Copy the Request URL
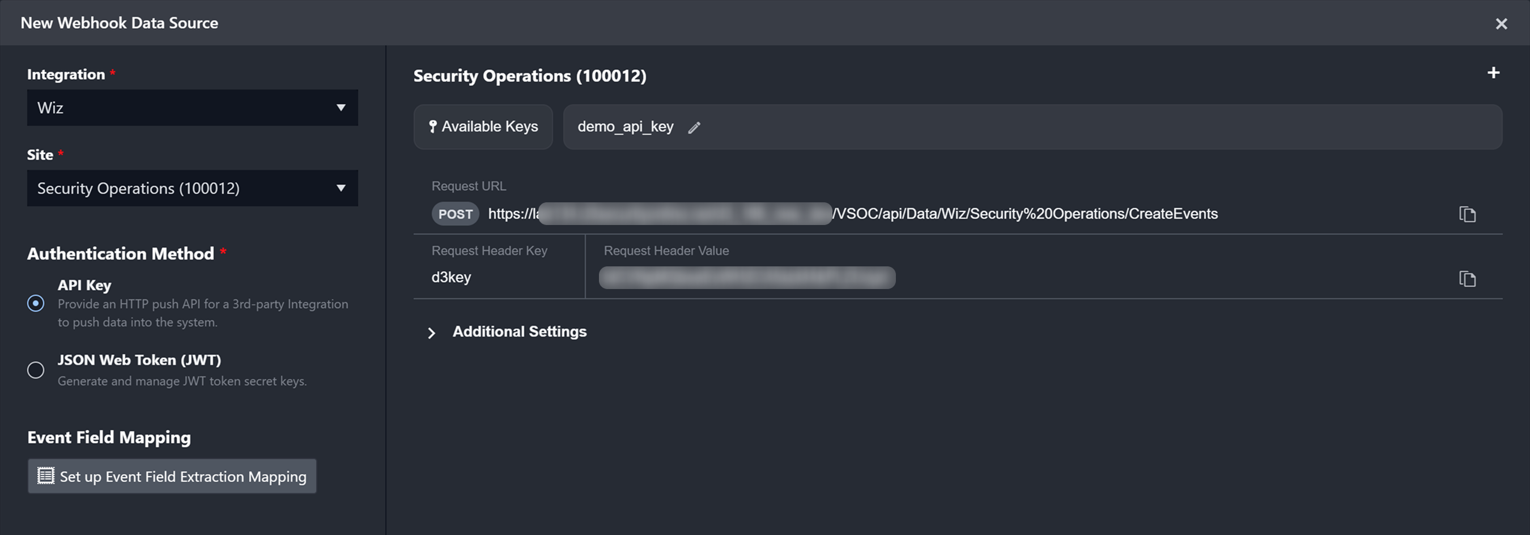The height and width of the screenshot is (535, 1530). 1467,214
